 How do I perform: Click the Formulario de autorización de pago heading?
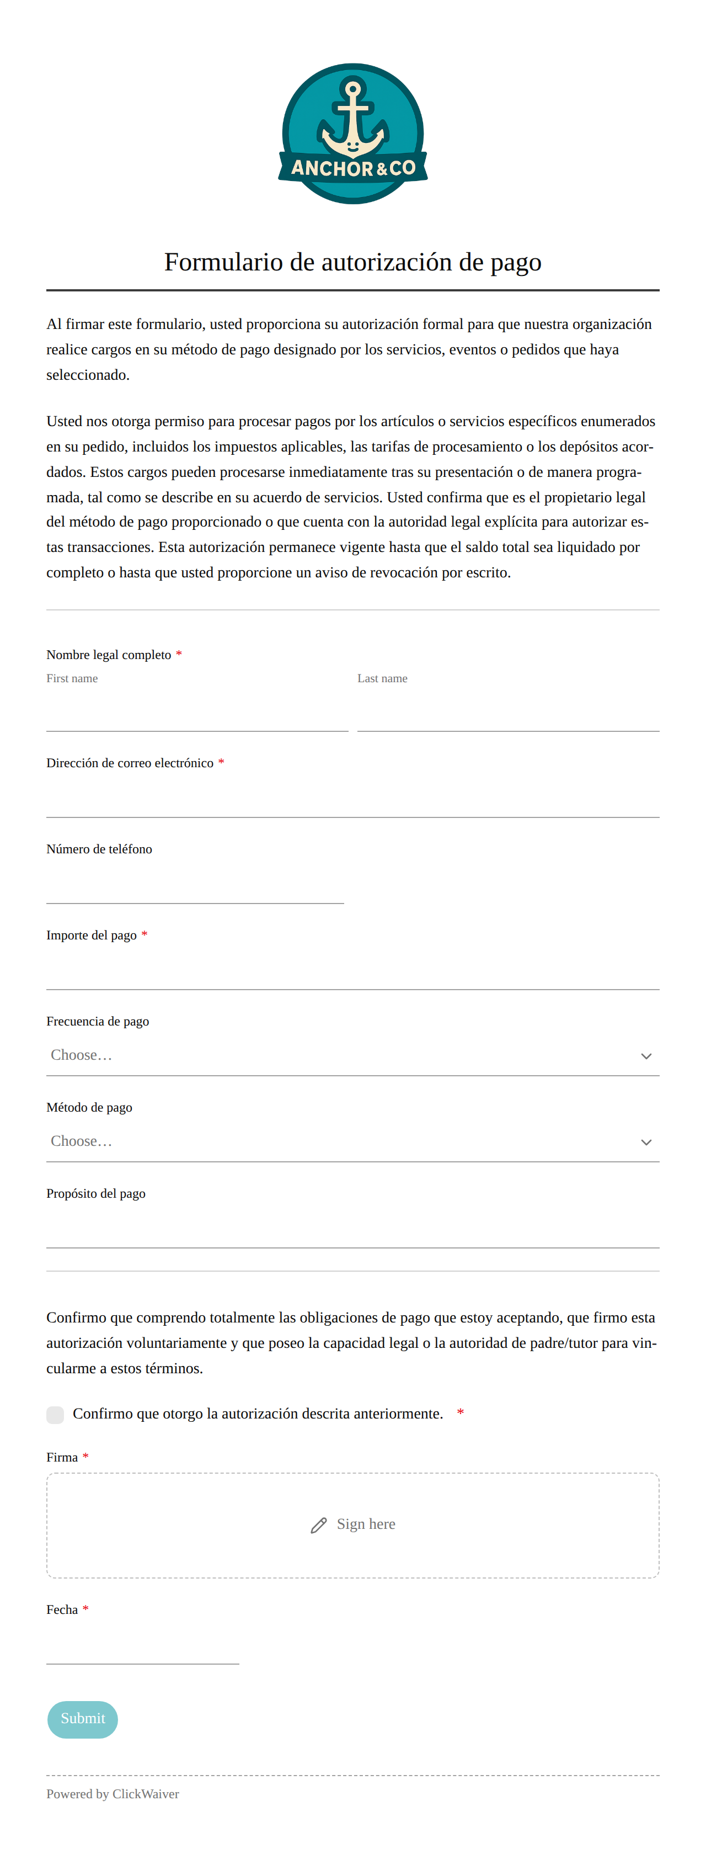pyautogui.click(x=352, y=262)
